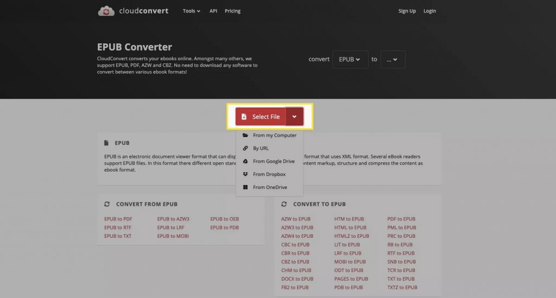Click the Login link
The height and width of the screenshot is (298, 556).
[430, 11]
